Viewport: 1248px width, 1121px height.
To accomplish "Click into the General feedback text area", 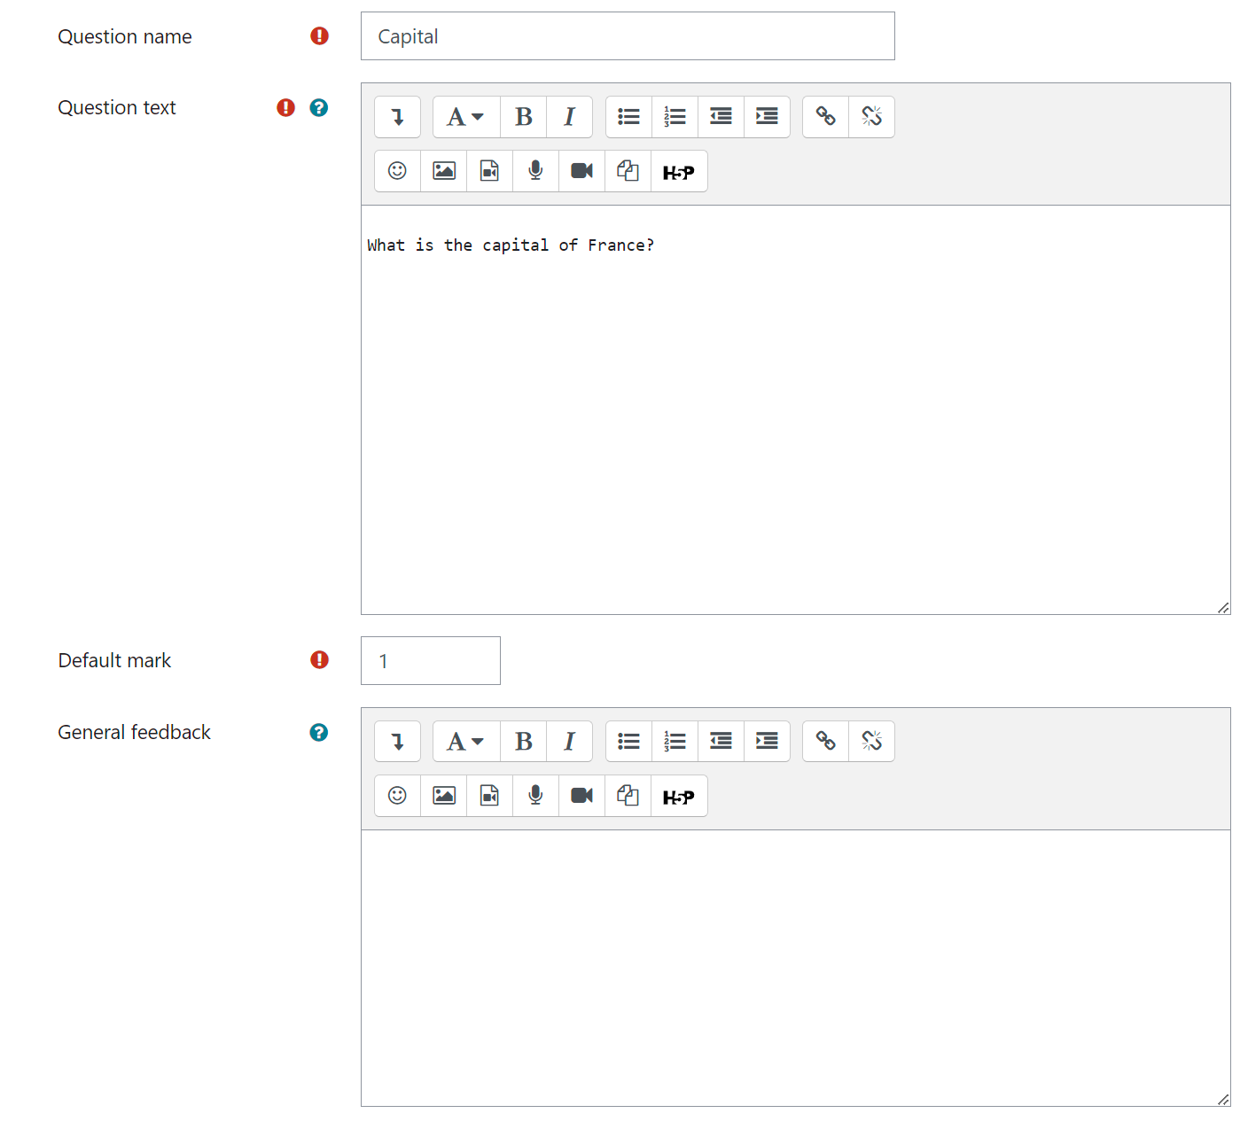I will pyautogui.click(x=795, y=968).
